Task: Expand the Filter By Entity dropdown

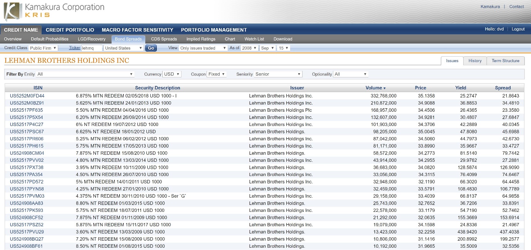Action: pyautogui.click(x=85, y=74)
